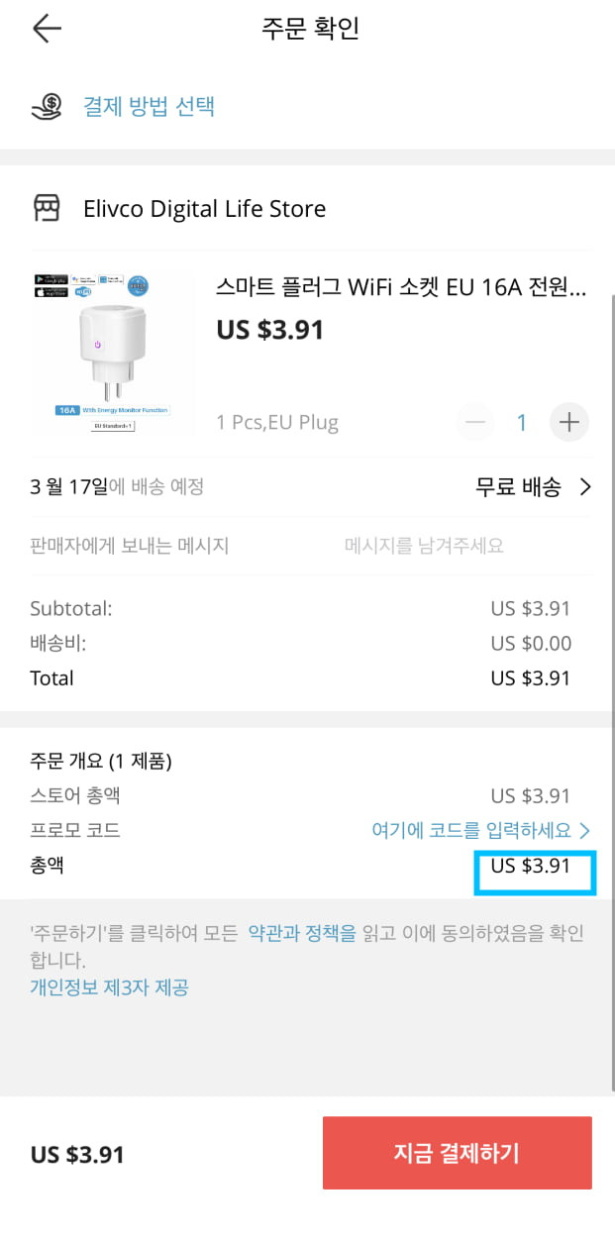
Task: Select the quantity value 1
Action: click(x=522, y=423)
